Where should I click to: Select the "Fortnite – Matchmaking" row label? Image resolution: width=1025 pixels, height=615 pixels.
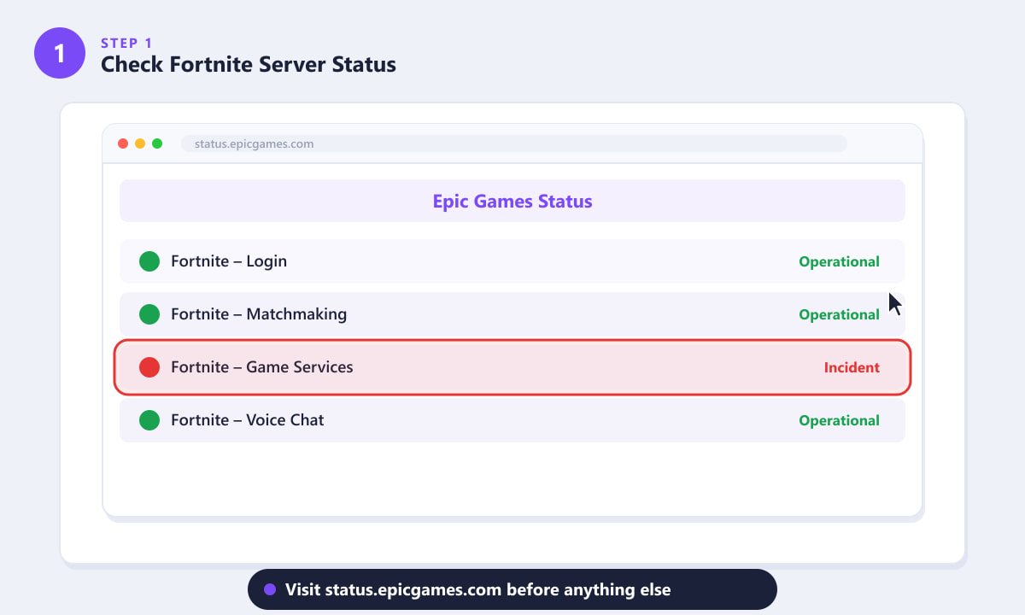coord(259,314)
